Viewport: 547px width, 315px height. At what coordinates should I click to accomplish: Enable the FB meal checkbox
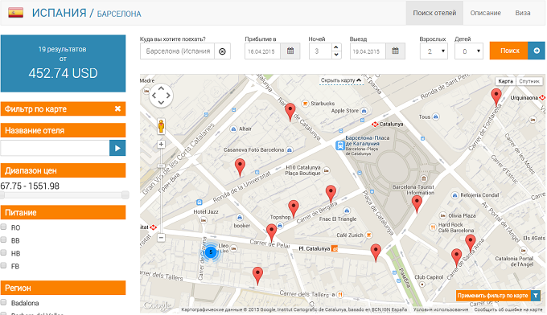3,265
